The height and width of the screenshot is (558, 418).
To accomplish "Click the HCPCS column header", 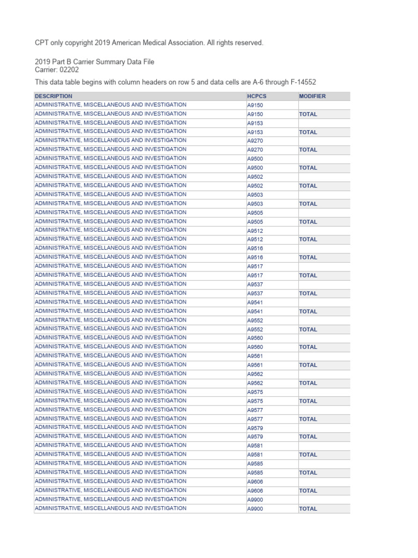I will point(257,96).
